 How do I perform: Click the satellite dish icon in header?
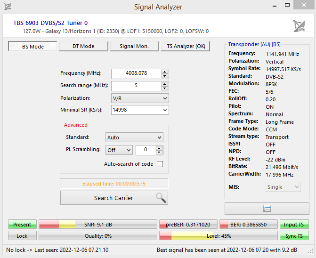click(x=299, y=26)
